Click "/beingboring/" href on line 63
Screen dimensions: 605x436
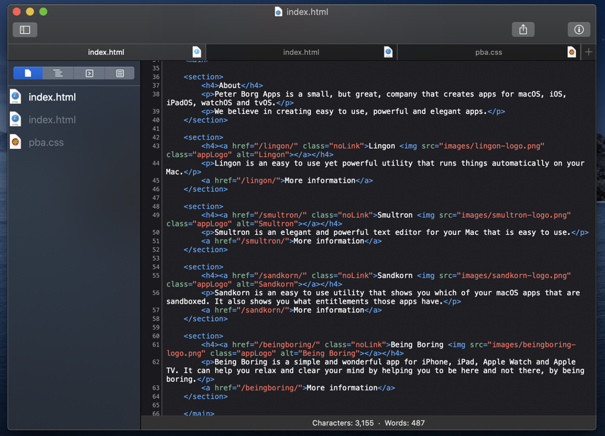pos(271,388)
